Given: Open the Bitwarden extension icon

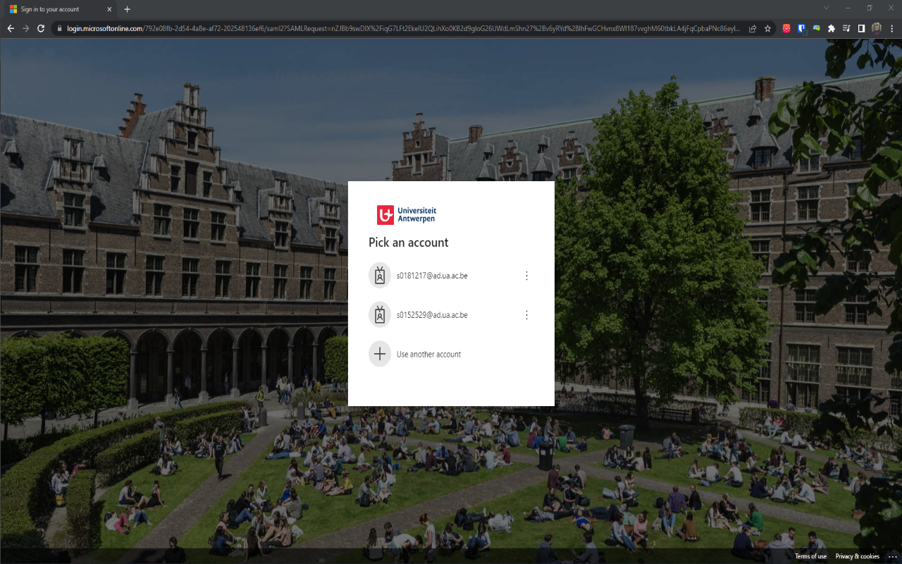Looking at the screenshot, I should tap(802, 29).
